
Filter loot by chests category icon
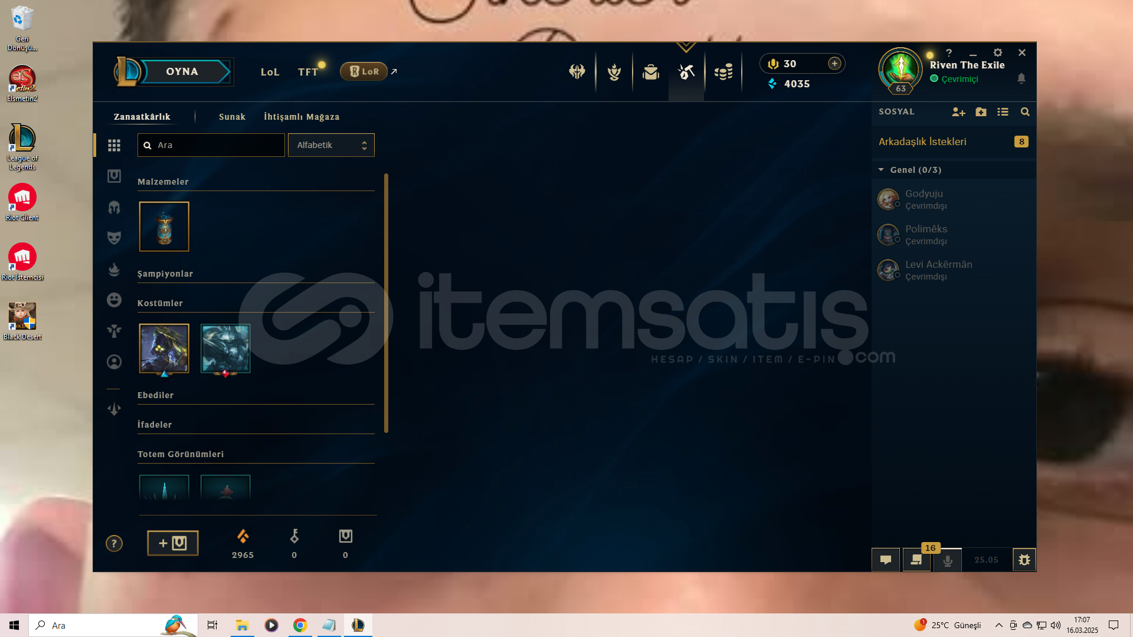[x=114, y=176]
